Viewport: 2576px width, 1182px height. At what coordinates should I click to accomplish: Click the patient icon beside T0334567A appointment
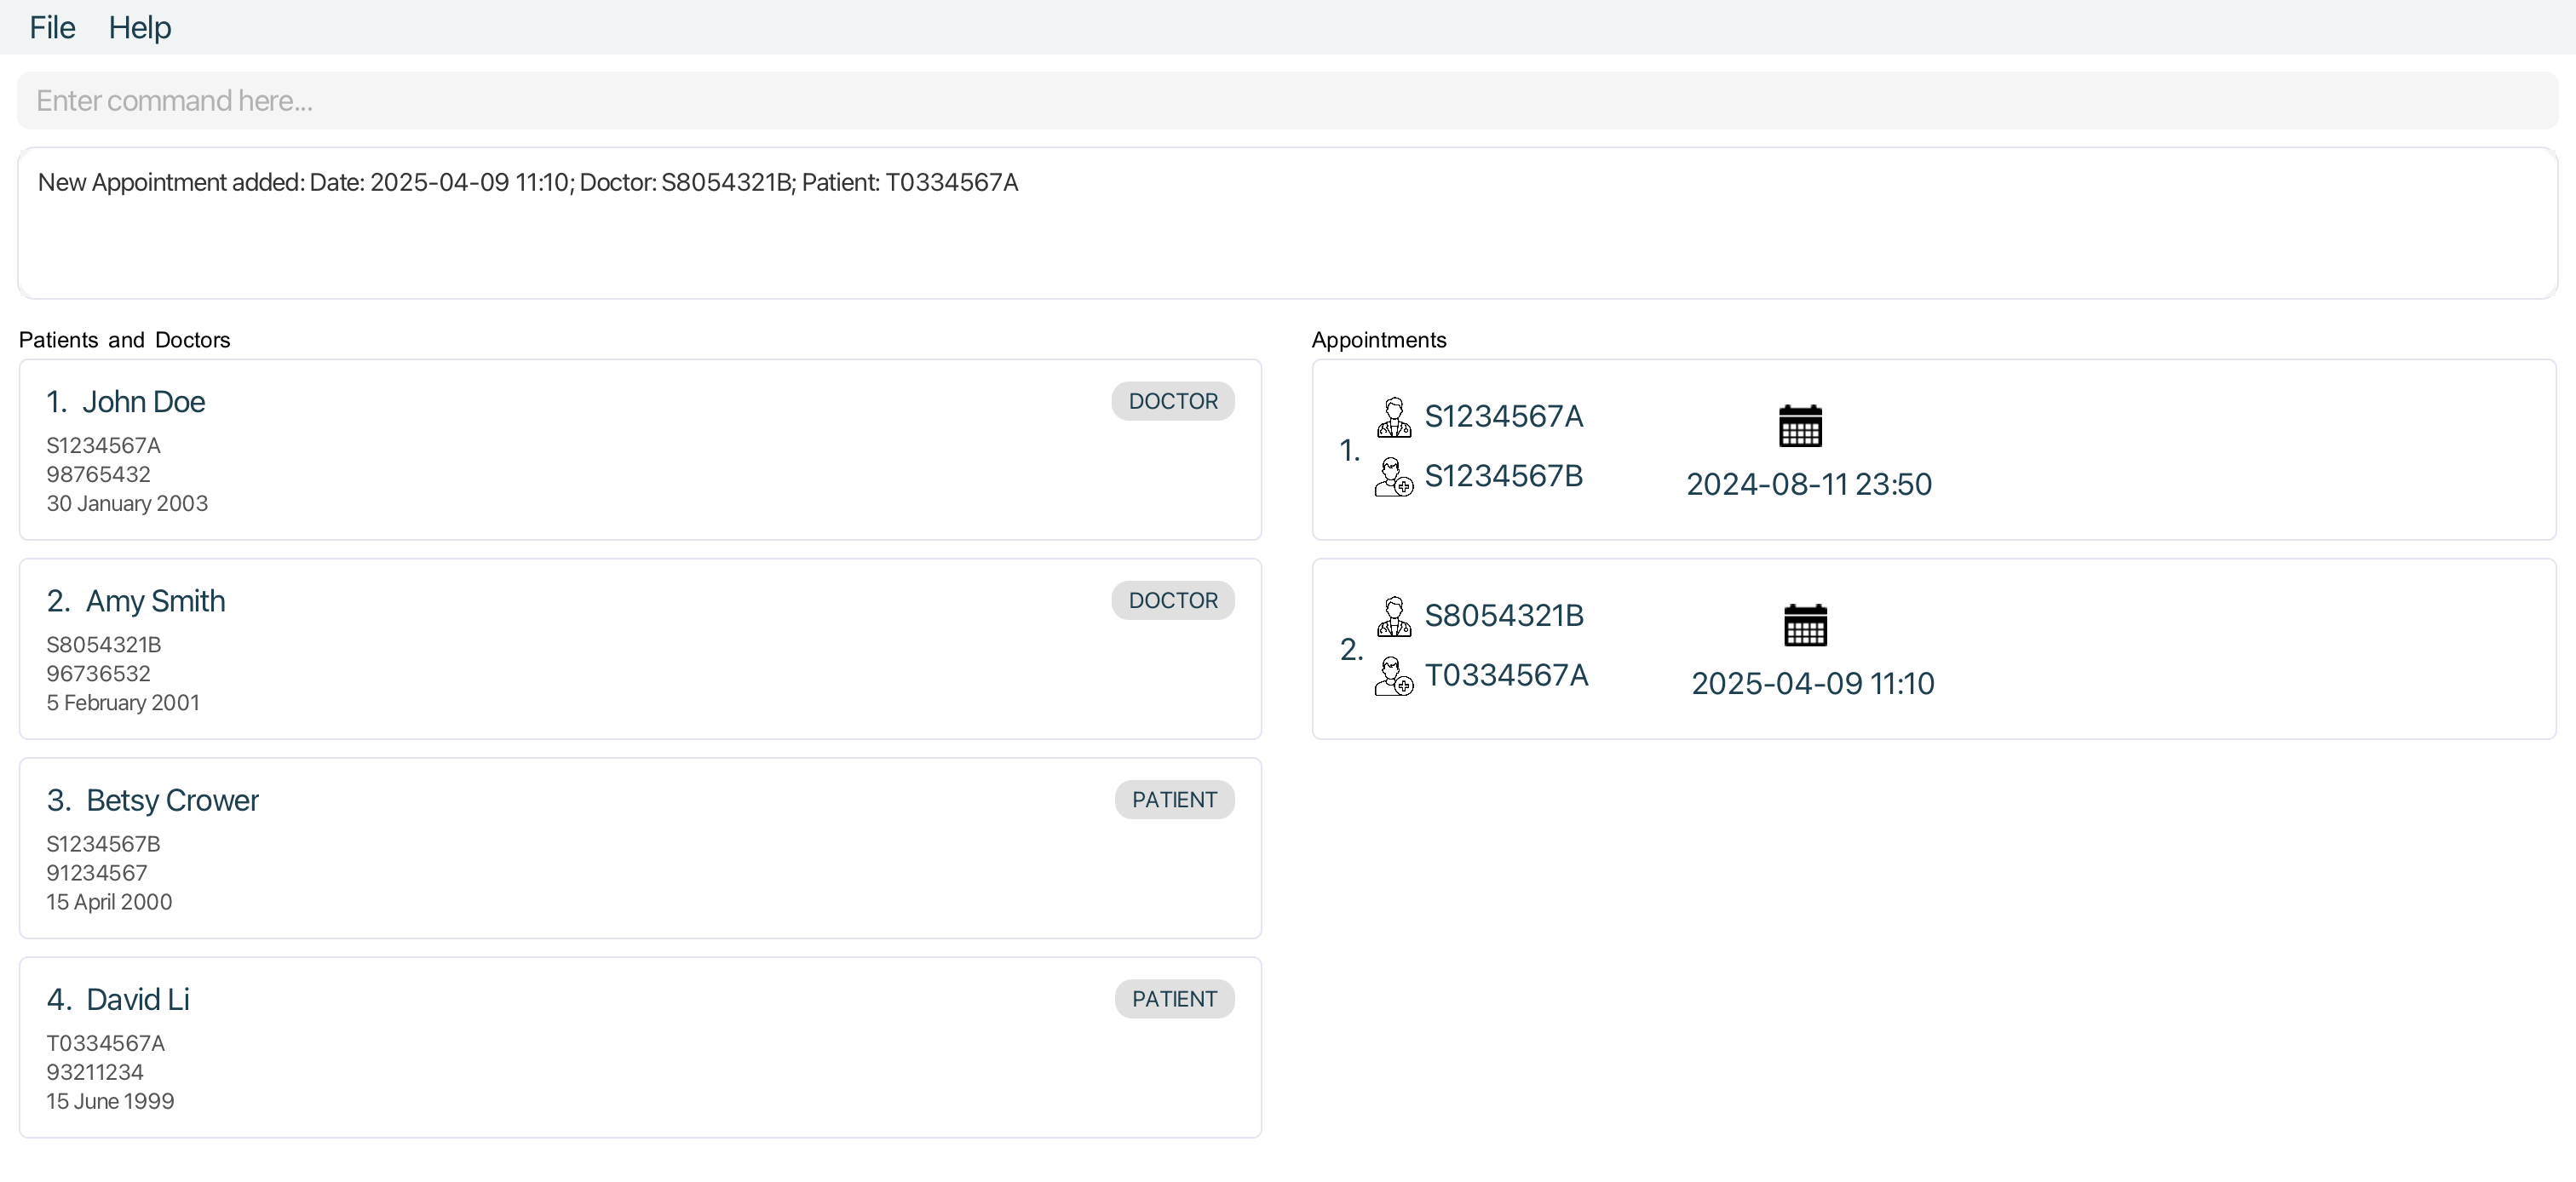point(1394,676)
